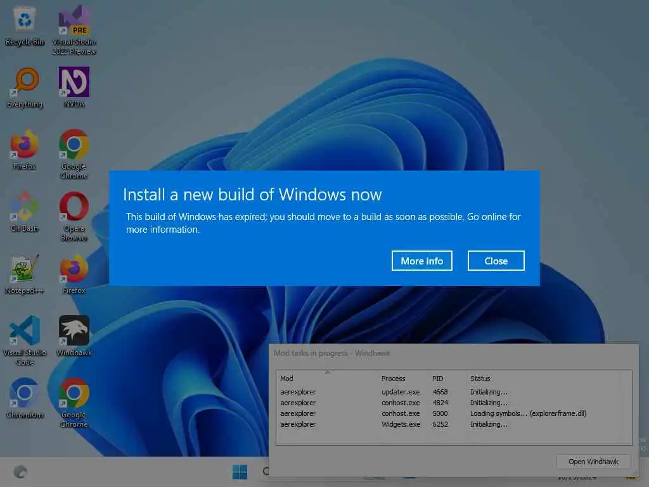The width and height of the screenshot is (649, 487).
Task: Open the Windhawk desktop icon
Action: coord(74,336)
